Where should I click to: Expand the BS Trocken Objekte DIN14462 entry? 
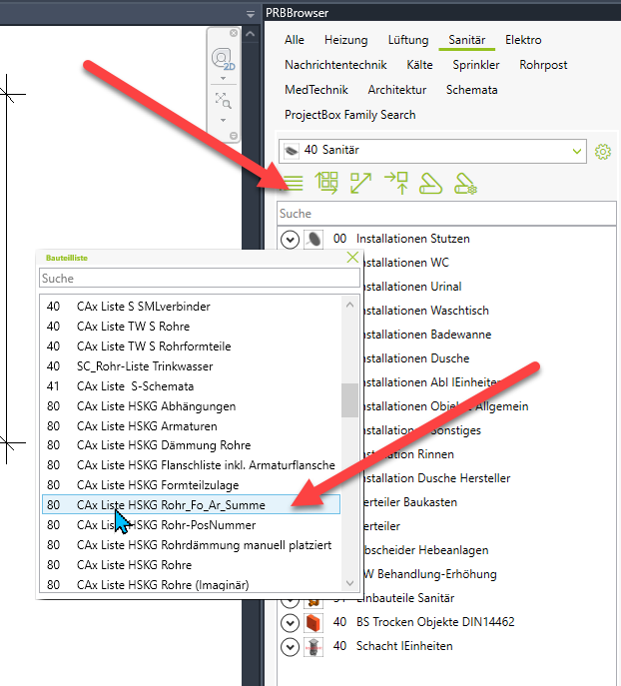(x=290, y=622)
